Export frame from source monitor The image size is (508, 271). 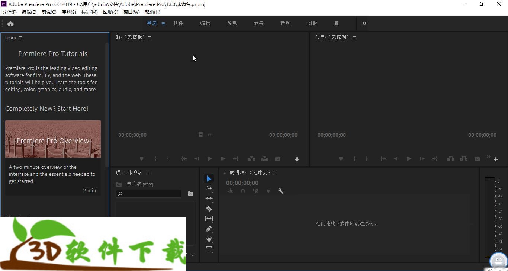coord(278,159)
